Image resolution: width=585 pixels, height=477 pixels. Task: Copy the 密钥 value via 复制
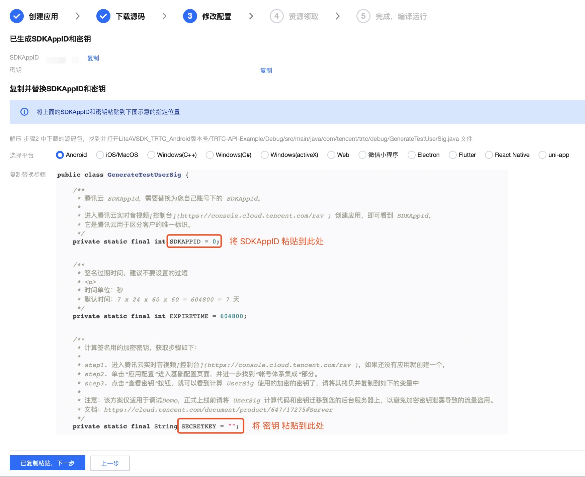click(266, 70)
